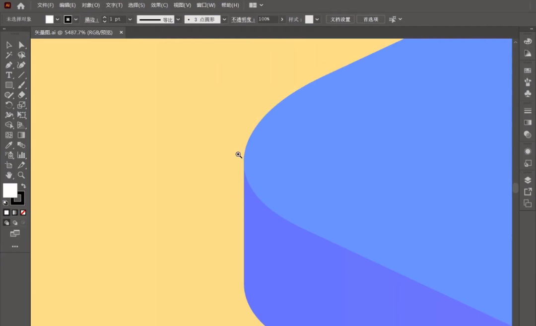Swap fill and stroke arrows
Viewport: 536px width, 326px height.
pos(23,186)
